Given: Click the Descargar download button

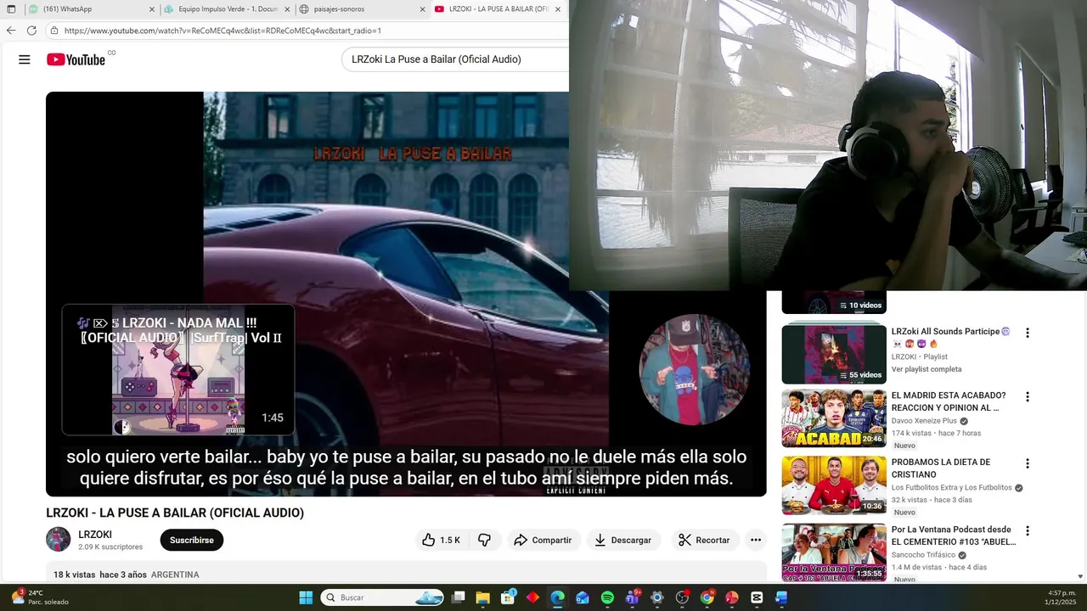Looking at the screenshot, I should tap(623, 540).
